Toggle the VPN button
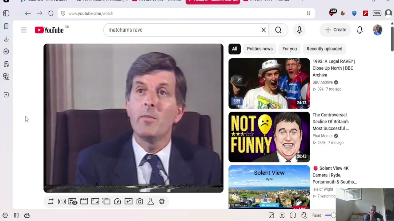394x221 pixels. click(x=377, y=13)
